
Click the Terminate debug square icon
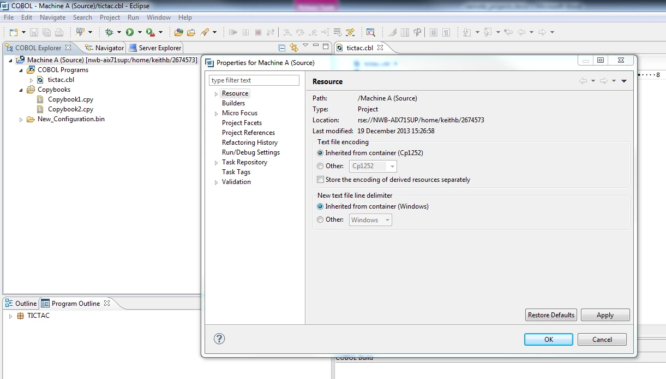(x=259, y=32)
